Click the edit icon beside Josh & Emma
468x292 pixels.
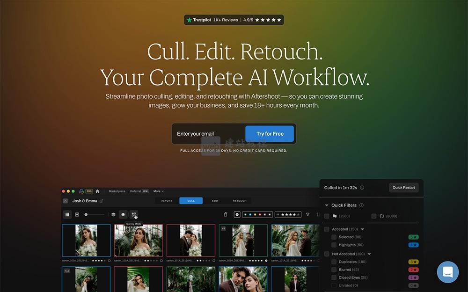click(102, 201)
